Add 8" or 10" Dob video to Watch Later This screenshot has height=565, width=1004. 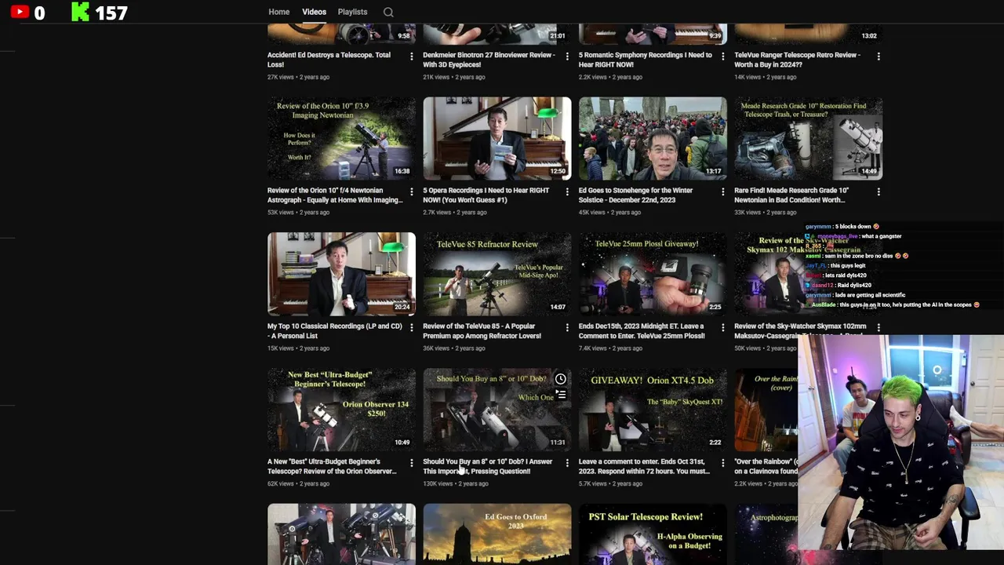coord(560,379)
